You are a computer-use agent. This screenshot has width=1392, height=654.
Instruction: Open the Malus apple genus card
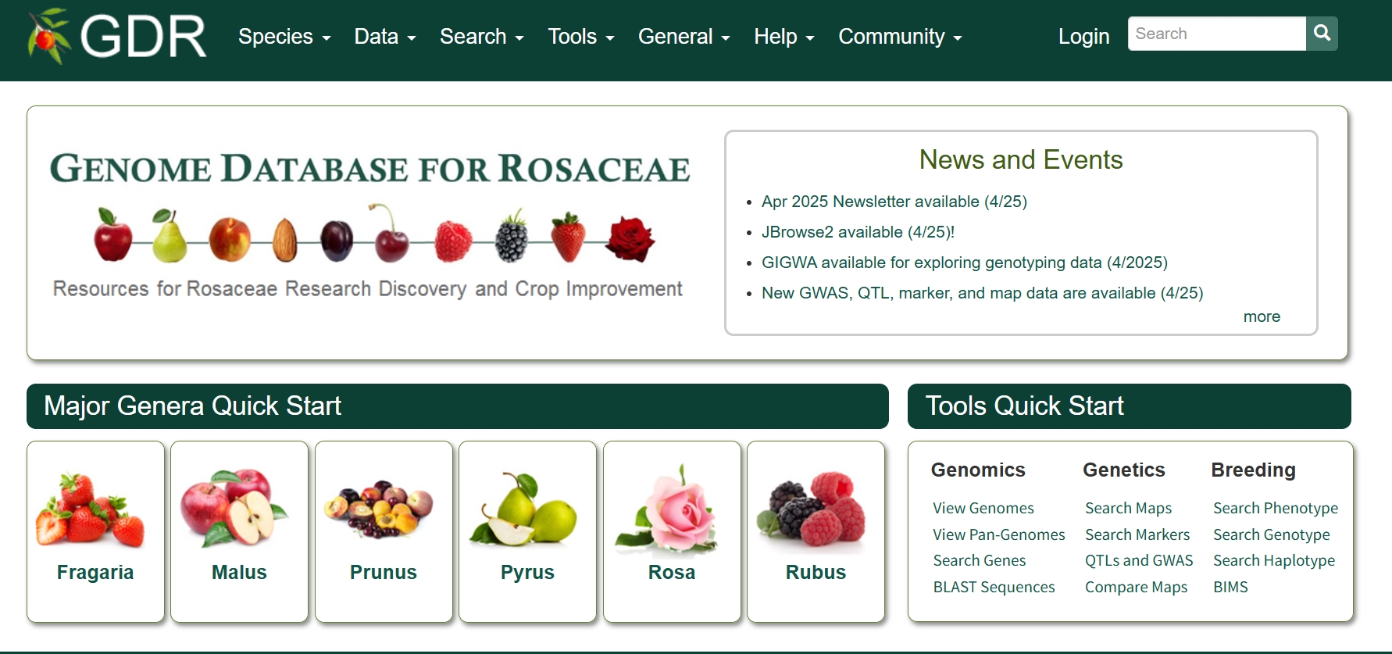[x=239, y=531]
